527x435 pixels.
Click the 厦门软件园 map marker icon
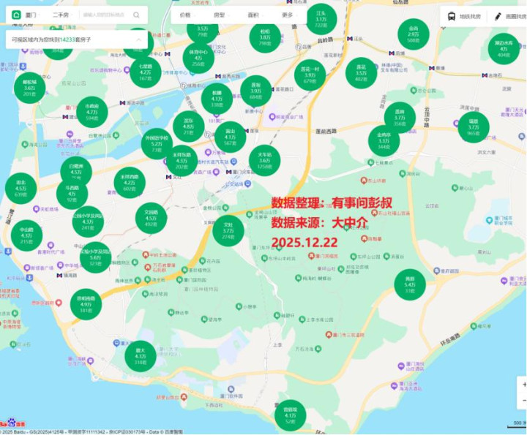pos(231,390)
